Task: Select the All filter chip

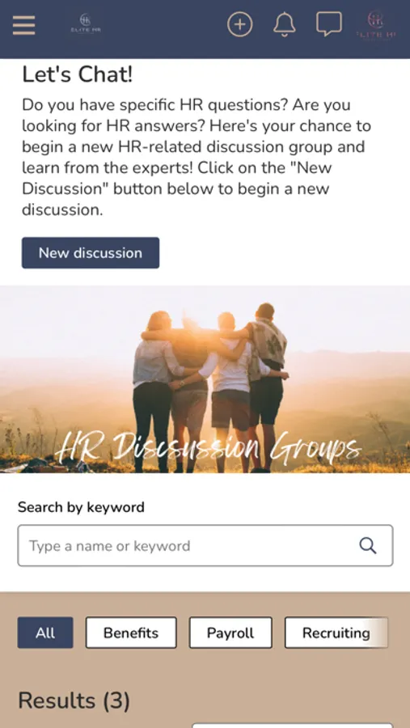Action: pyautogui.click(x=45, y=633)
